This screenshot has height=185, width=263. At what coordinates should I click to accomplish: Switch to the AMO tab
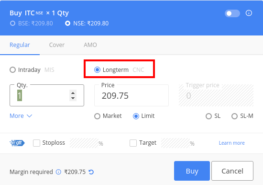[90, 45]
